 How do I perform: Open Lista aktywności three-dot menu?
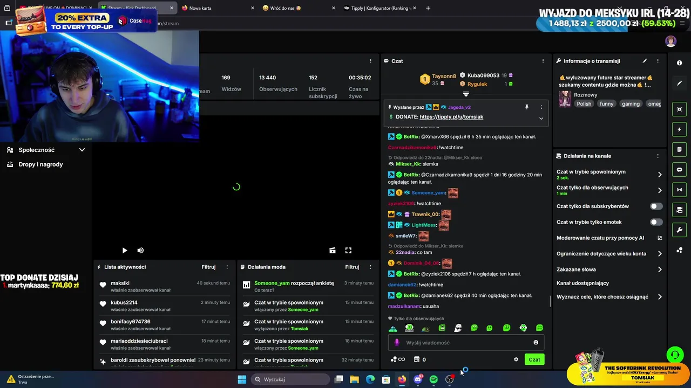(227, 267)
